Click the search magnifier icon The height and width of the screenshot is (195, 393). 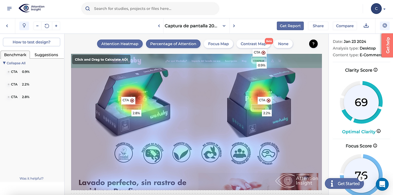click(87, 8)
